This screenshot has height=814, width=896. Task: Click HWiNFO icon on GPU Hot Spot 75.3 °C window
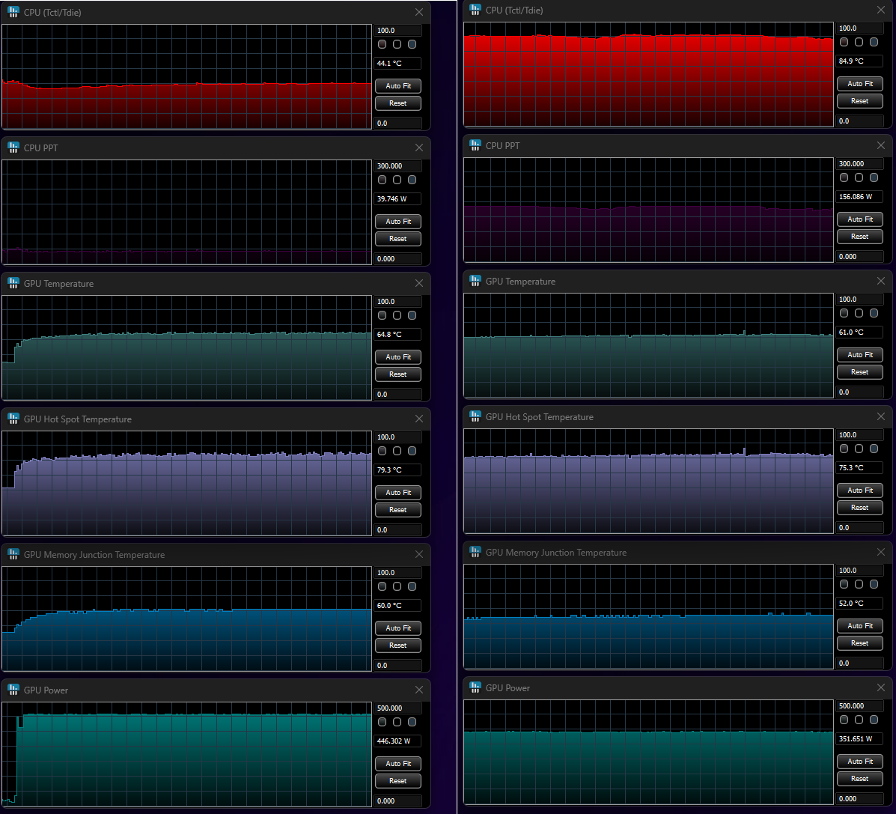point(475,416)
